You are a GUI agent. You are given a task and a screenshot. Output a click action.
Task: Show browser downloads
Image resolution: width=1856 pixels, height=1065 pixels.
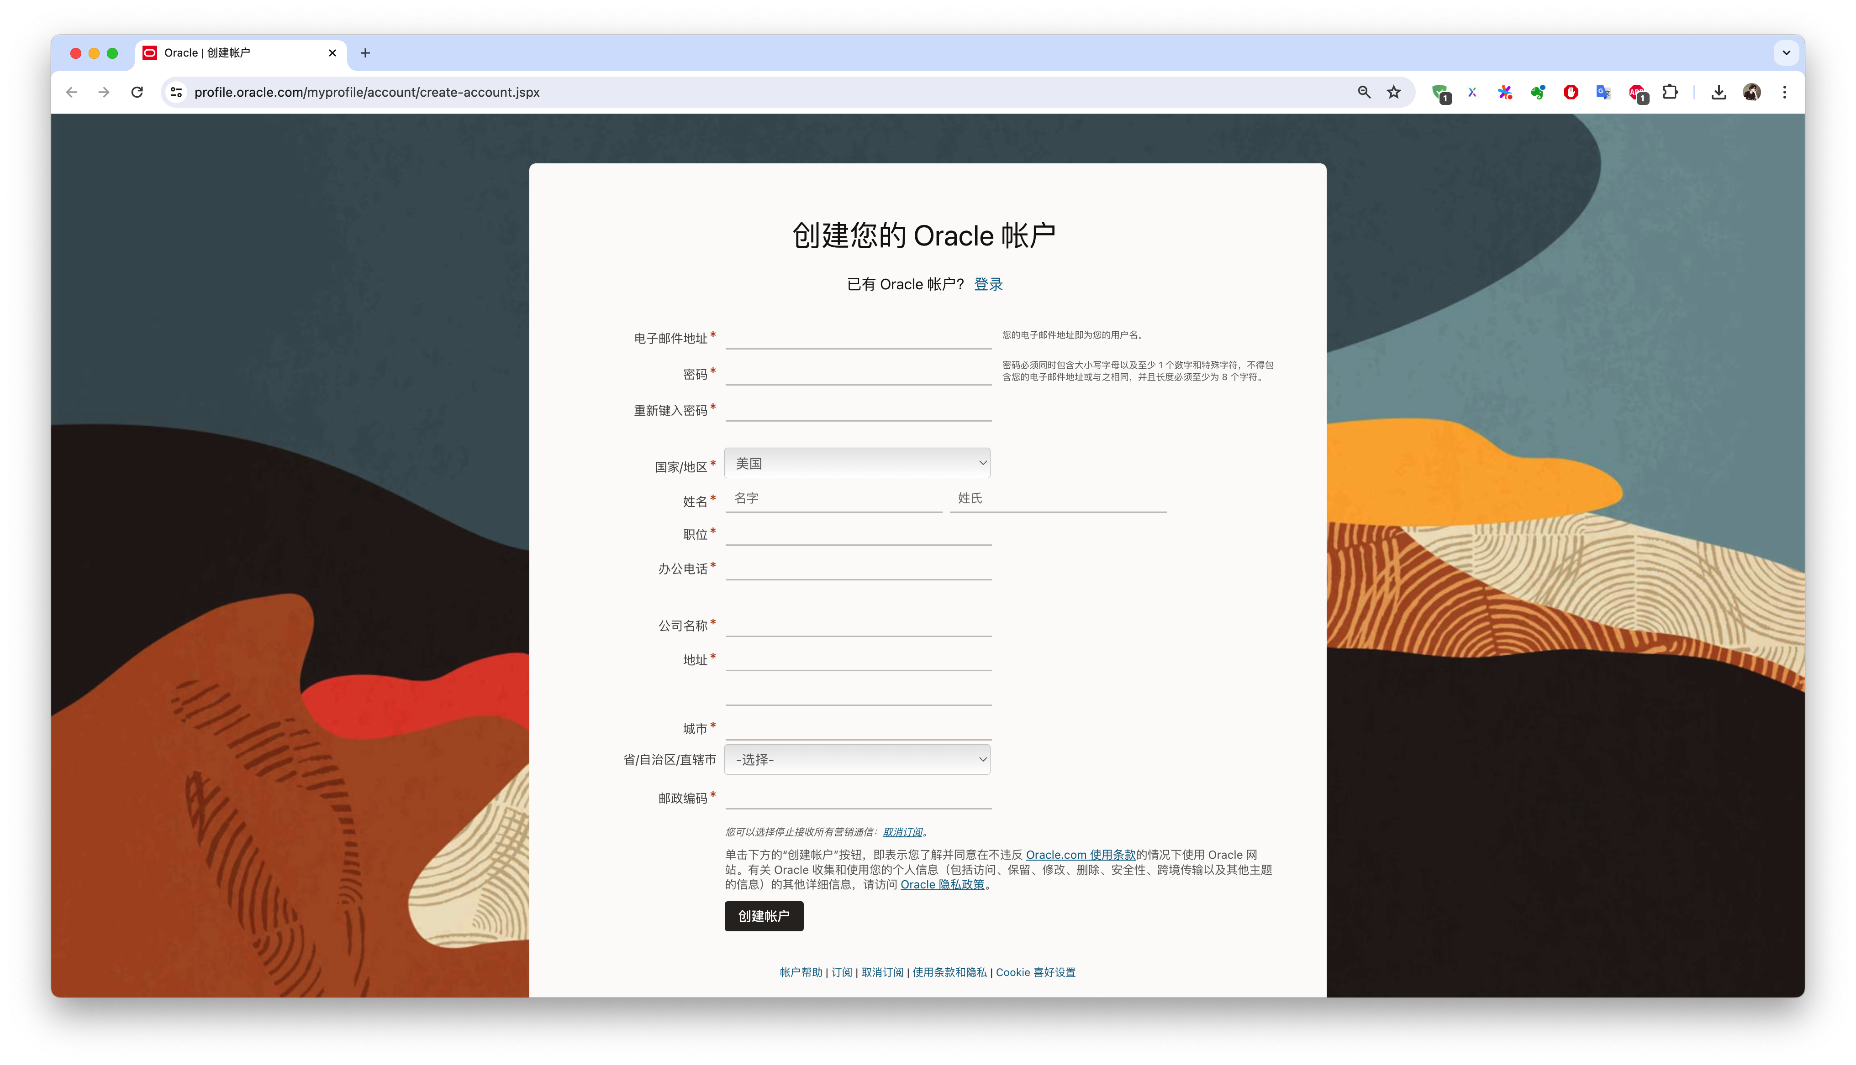[x=1719, y=92]
